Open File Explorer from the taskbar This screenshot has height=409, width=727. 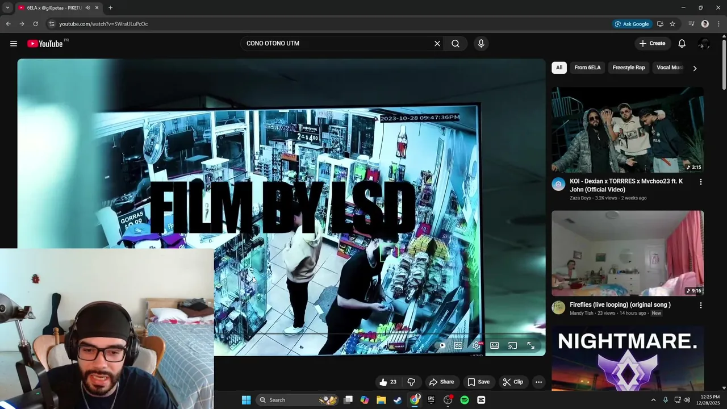tap(381, 400)
